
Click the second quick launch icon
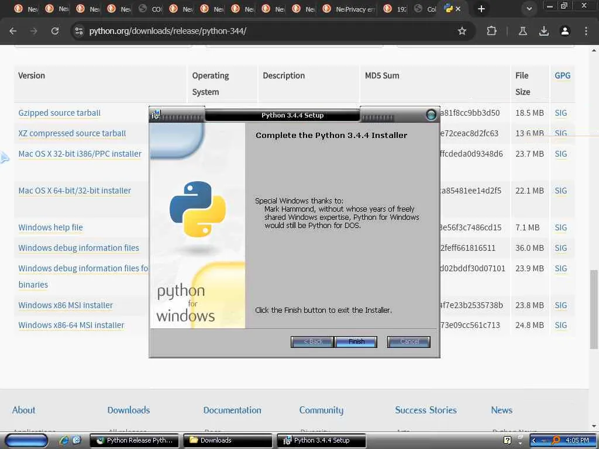[77, 440]
